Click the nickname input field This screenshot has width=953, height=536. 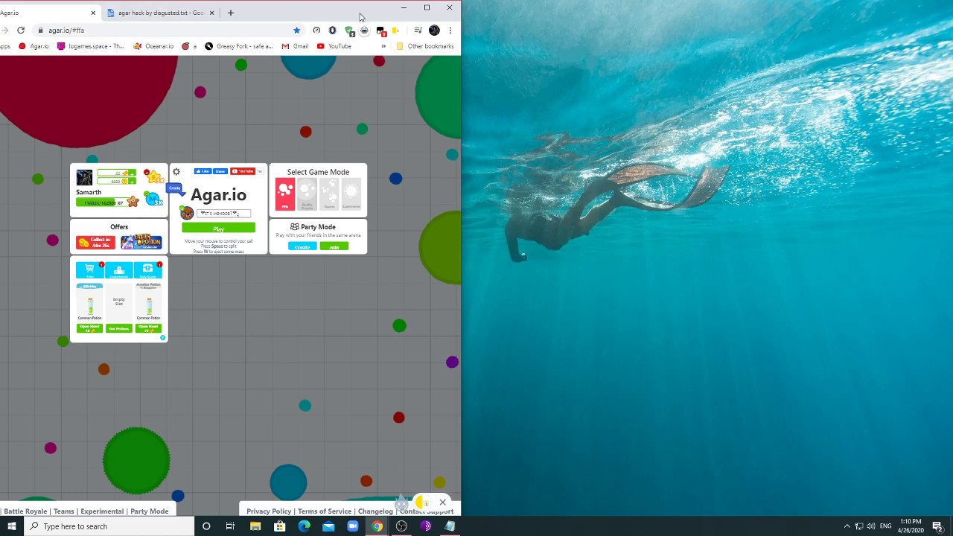(x=223, y=214)
